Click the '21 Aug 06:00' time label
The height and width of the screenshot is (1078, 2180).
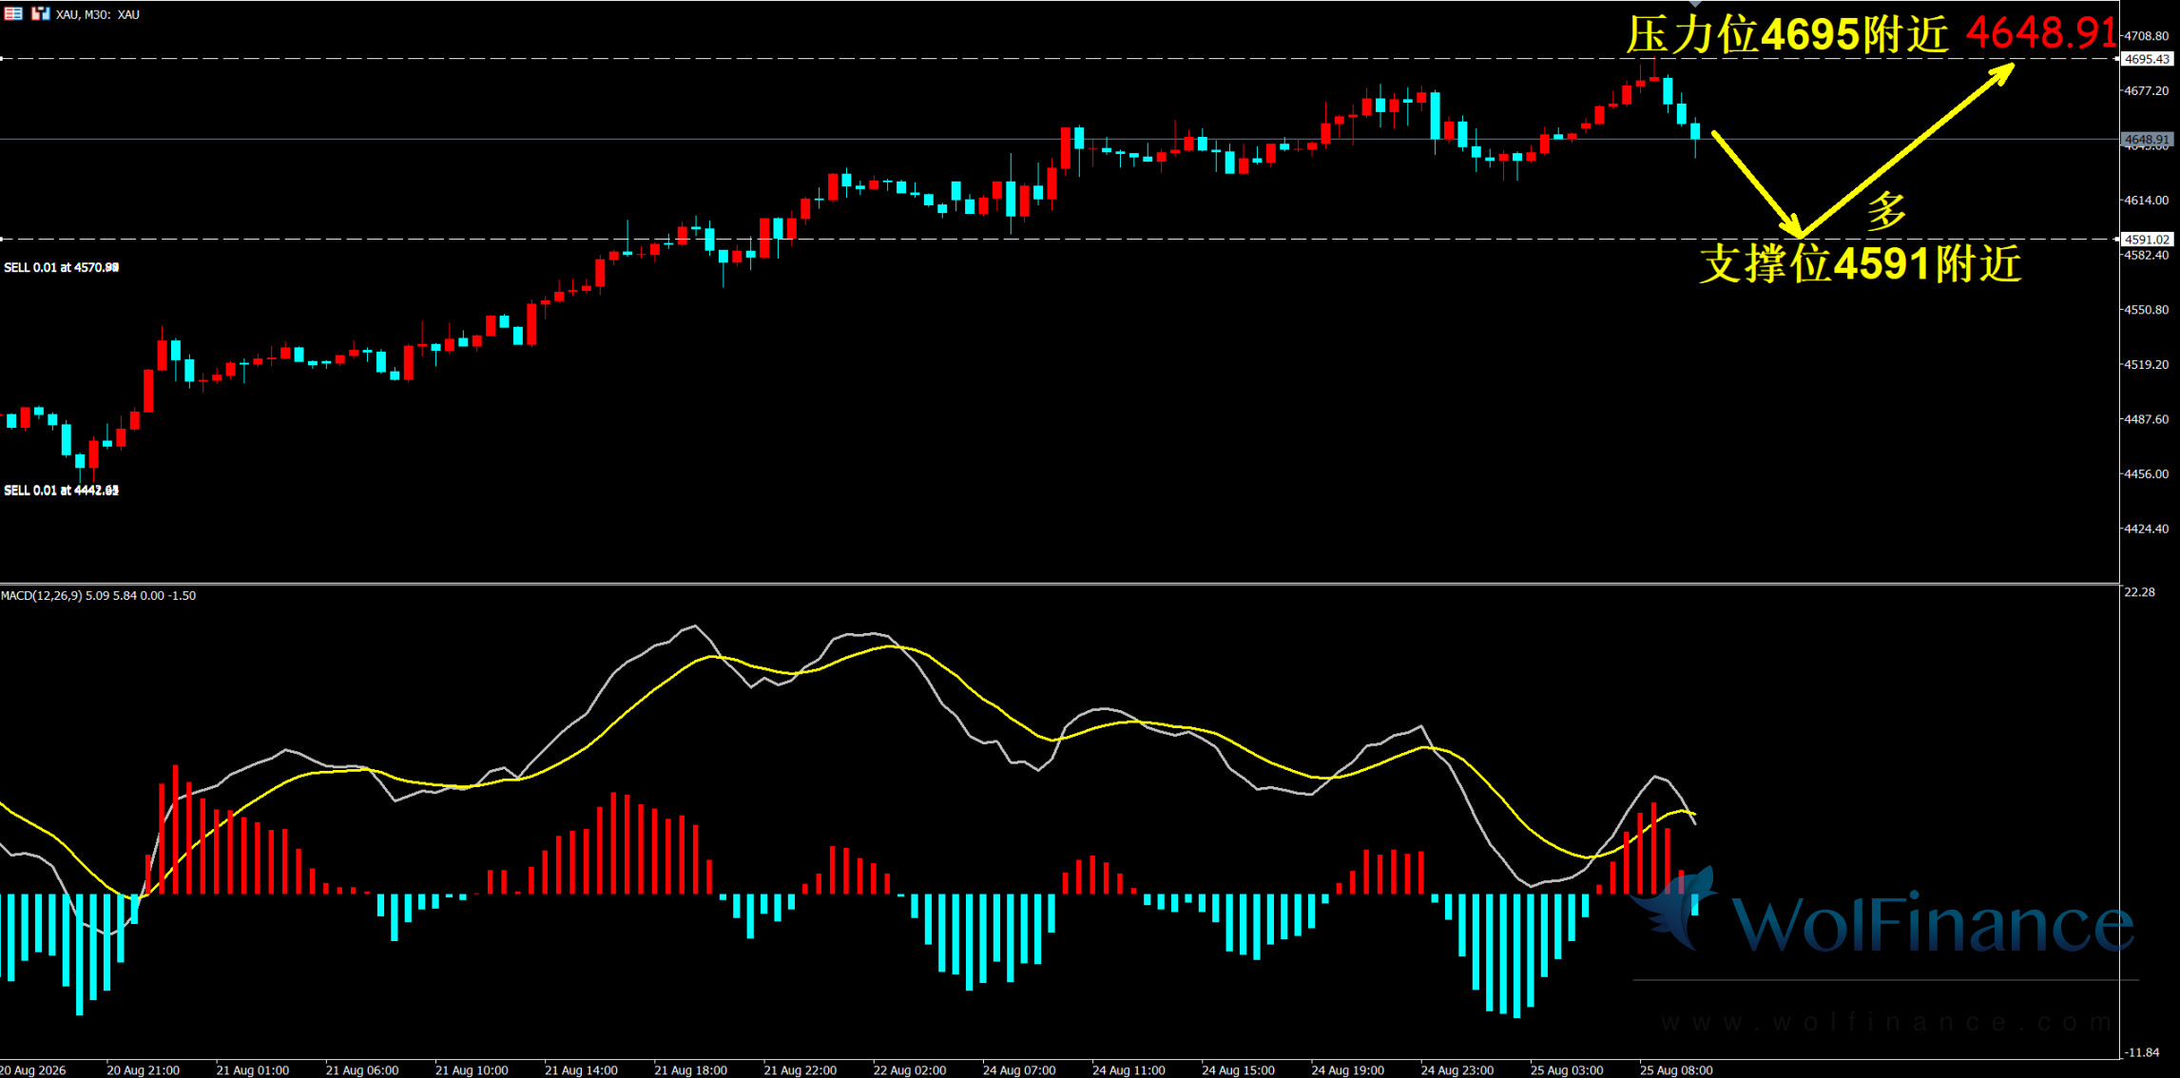point(362,1070)
